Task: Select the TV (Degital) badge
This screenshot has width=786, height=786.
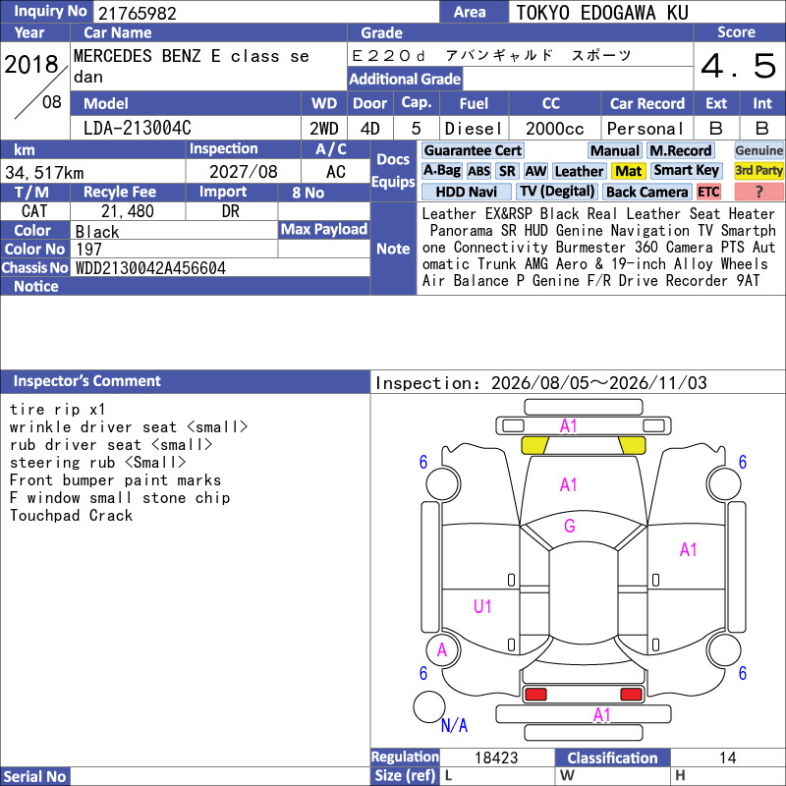Action: [x=557, y=192]
